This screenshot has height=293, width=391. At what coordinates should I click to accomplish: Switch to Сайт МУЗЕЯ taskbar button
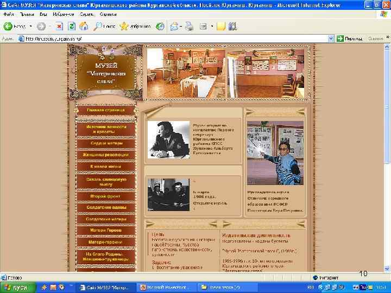tap(106, 288)
